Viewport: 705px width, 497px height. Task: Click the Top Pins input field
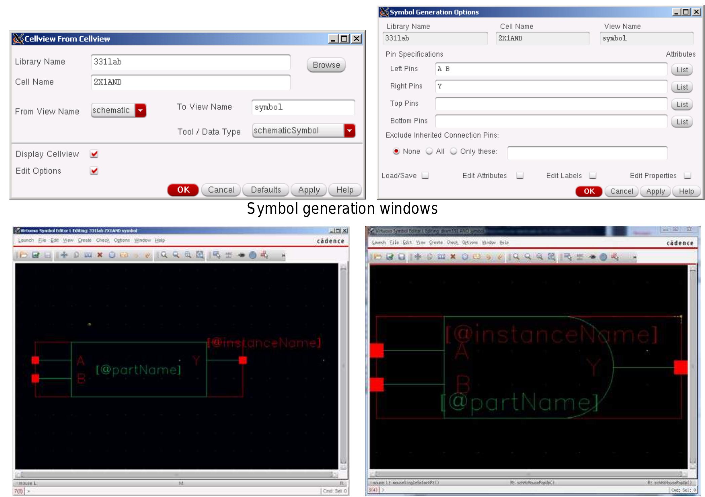[551, 104]
